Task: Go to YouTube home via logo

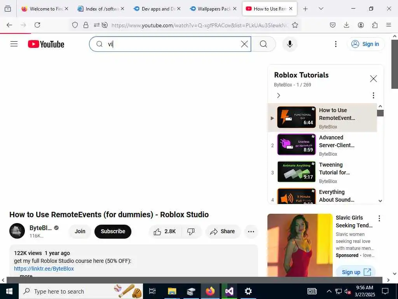Action: coord(46,44)
